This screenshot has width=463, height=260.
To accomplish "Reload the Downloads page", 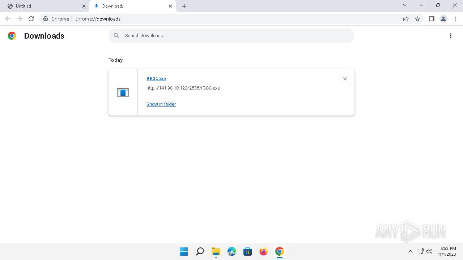I will (x=31, y=19).
